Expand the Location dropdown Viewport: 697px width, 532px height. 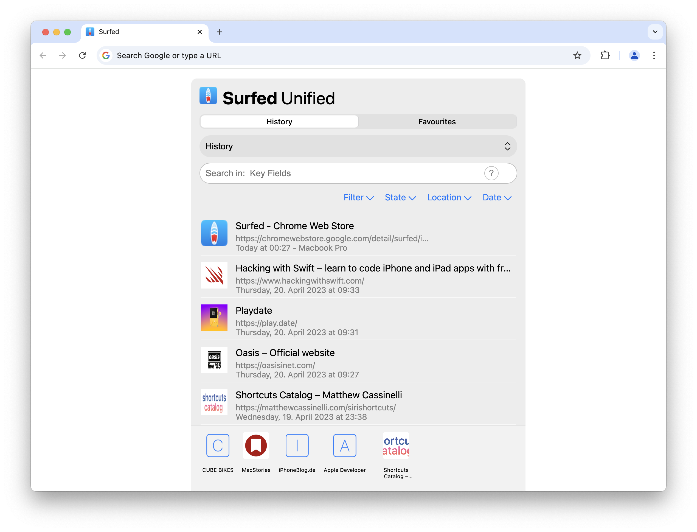tap(449, 198)
